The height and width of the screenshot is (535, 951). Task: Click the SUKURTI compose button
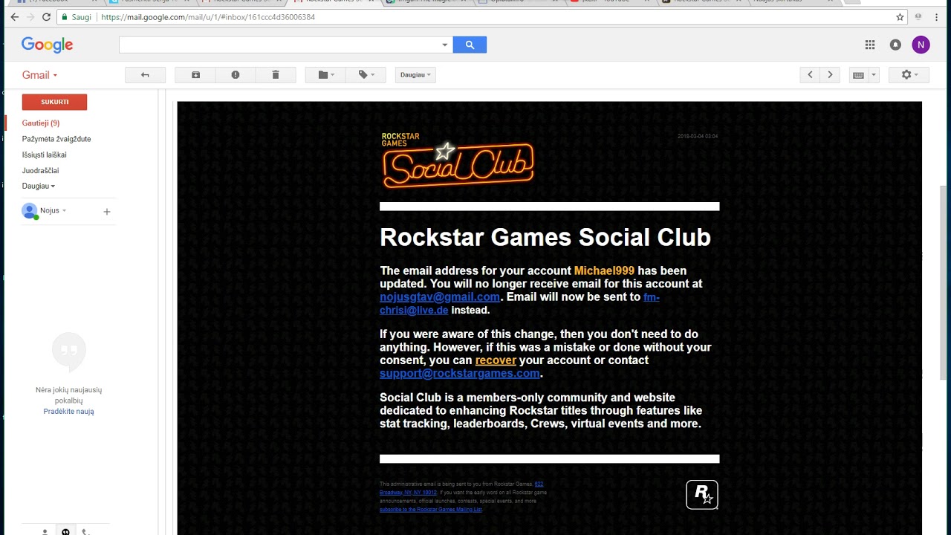[54, 102]
